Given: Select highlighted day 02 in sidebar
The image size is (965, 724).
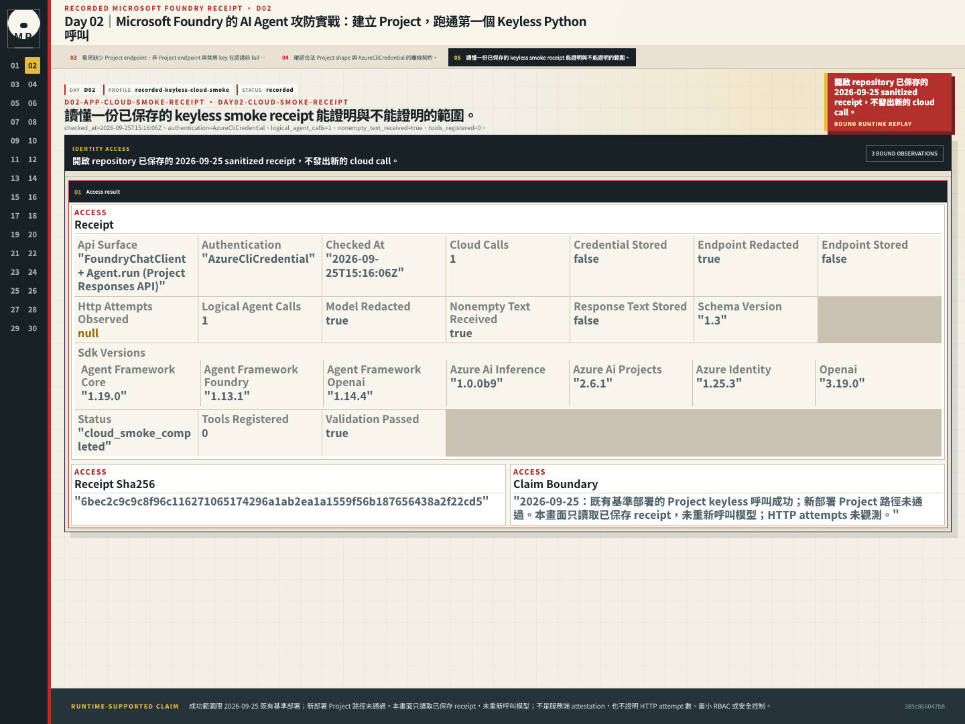Looking at the screenshot, I should tap(32, 66).
